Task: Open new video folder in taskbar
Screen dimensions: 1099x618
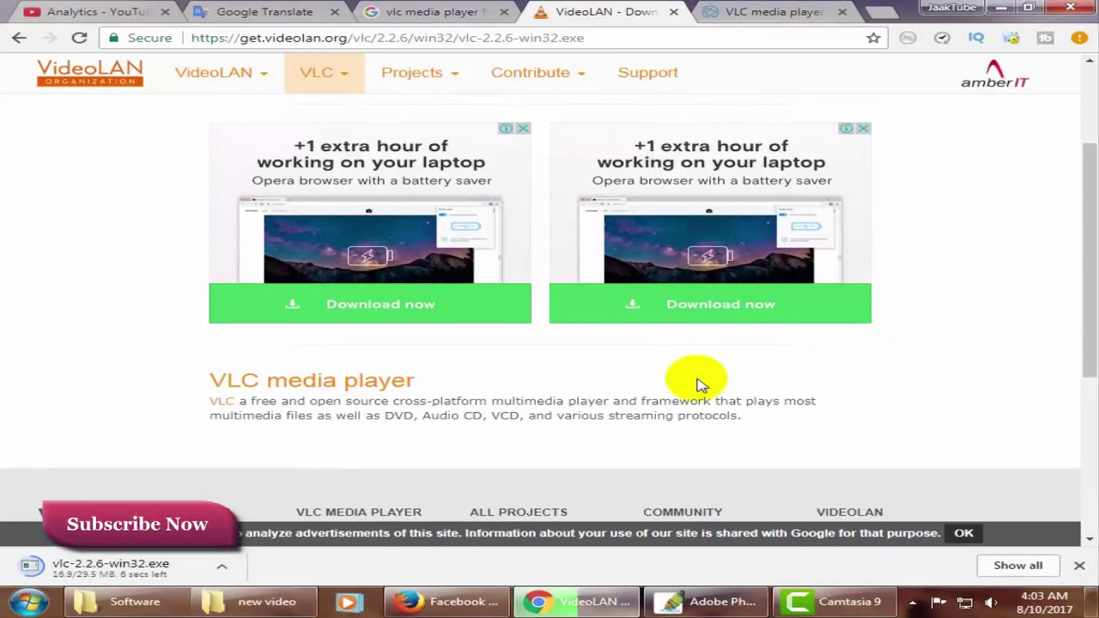Action: point(253,602)
